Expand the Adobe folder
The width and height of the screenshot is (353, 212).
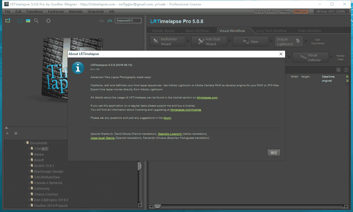point(29,154)
